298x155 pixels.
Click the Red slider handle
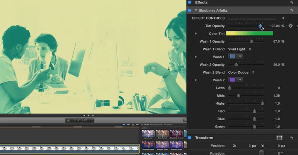[254, 111]
